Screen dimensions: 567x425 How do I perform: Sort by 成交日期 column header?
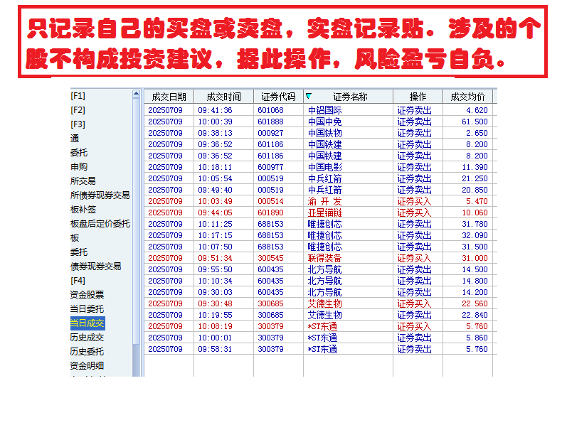click(169, 97)
